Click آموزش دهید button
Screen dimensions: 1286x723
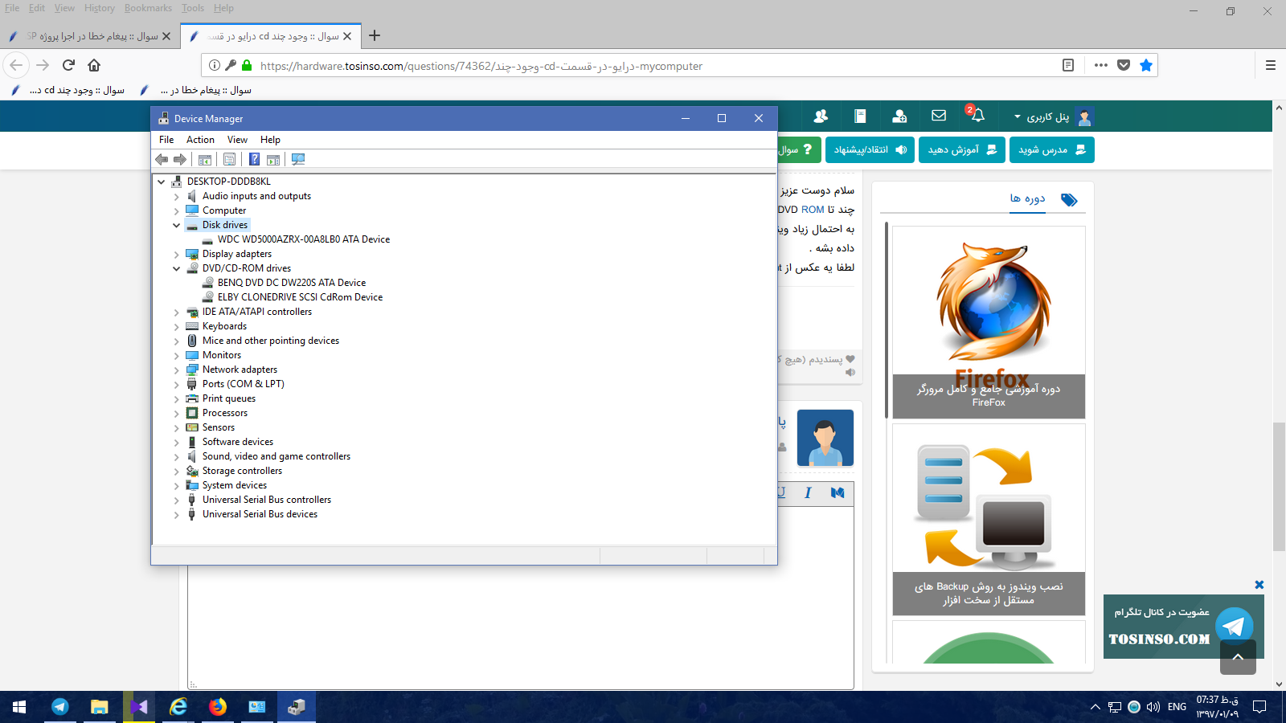pyautogui.click(x=962, y=149)
